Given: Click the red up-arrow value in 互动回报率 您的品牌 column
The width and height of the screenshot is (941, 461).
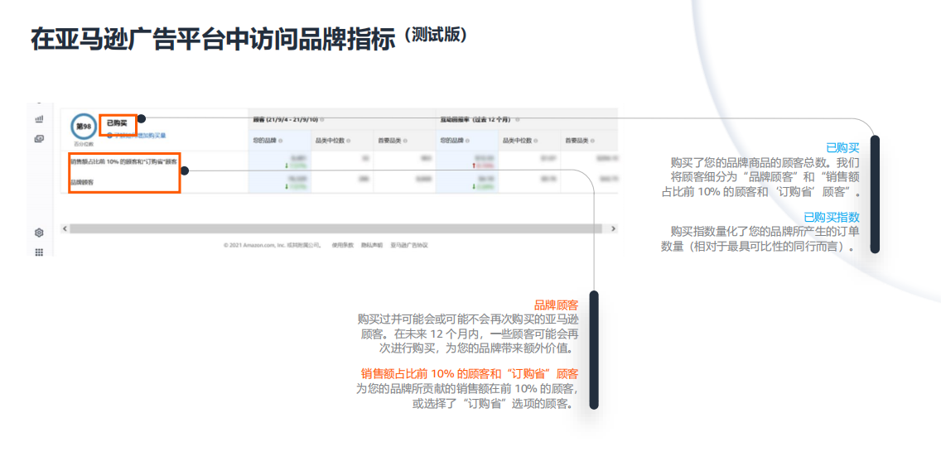Looking at the screenshot, I should (x=484, y=166).
